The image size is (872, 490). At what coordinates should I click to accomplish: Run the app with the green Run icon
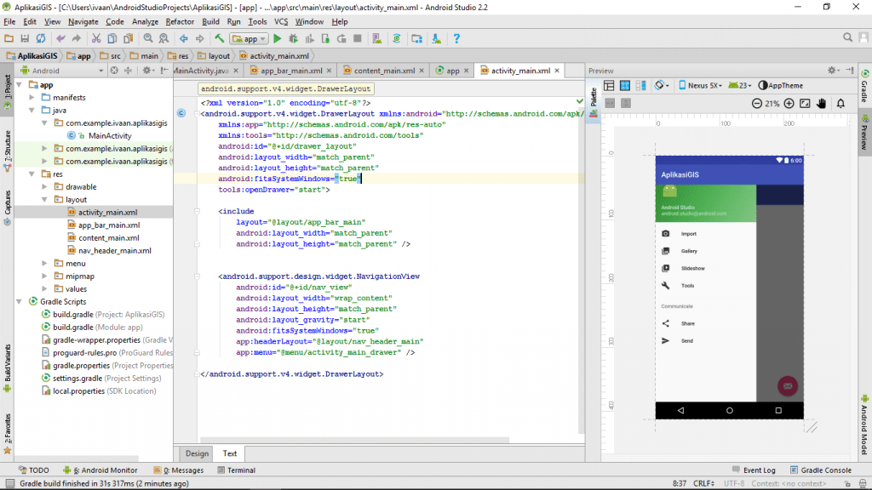(277, 38)
